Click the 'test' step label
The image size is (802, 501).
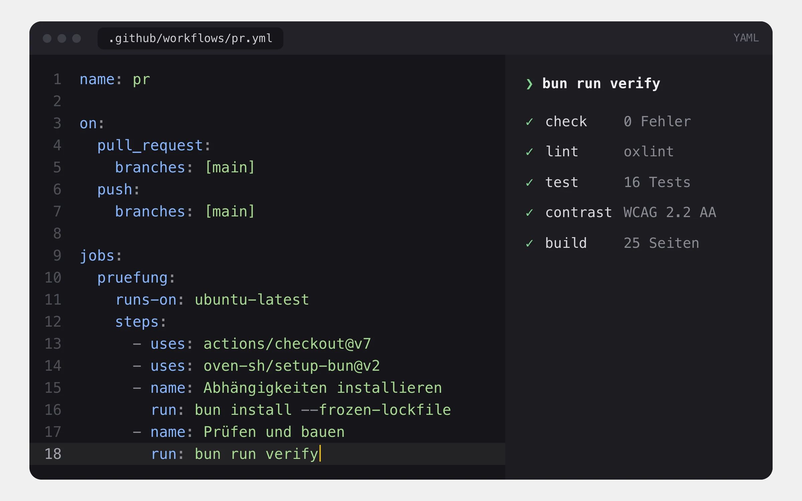tap(562, 182)
